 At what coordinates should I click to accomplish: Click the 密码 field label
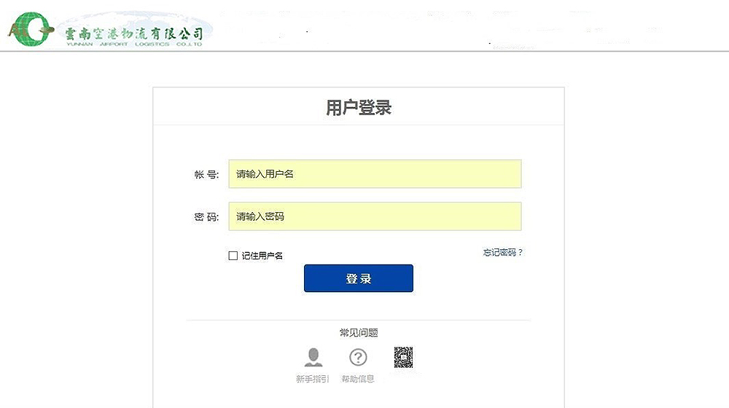coord(206,217)
